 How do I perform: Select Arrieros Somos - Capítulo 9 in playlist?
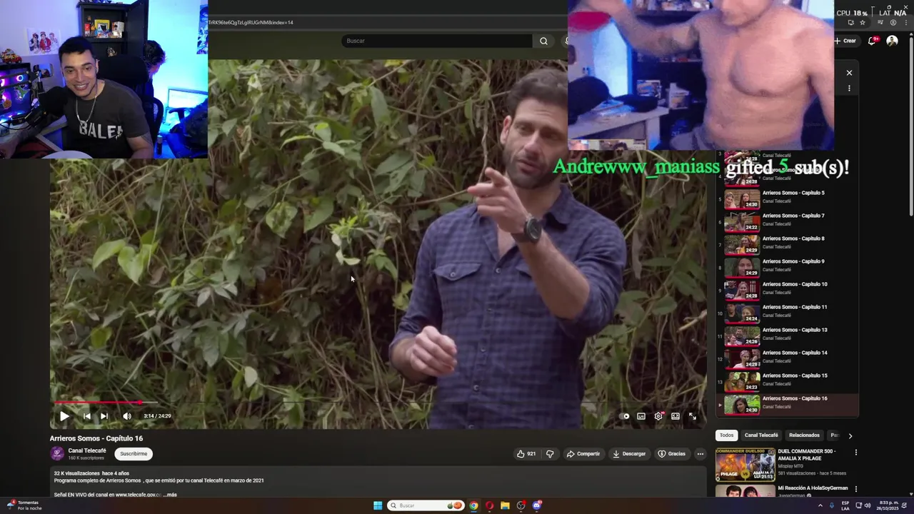tap(788, 267)
